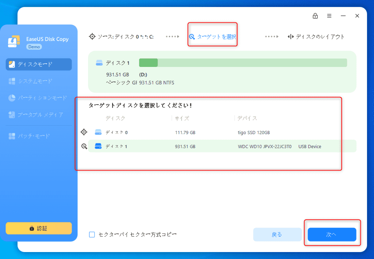Click the ディスク 1 drive icon in list

[x=98, y=146]
